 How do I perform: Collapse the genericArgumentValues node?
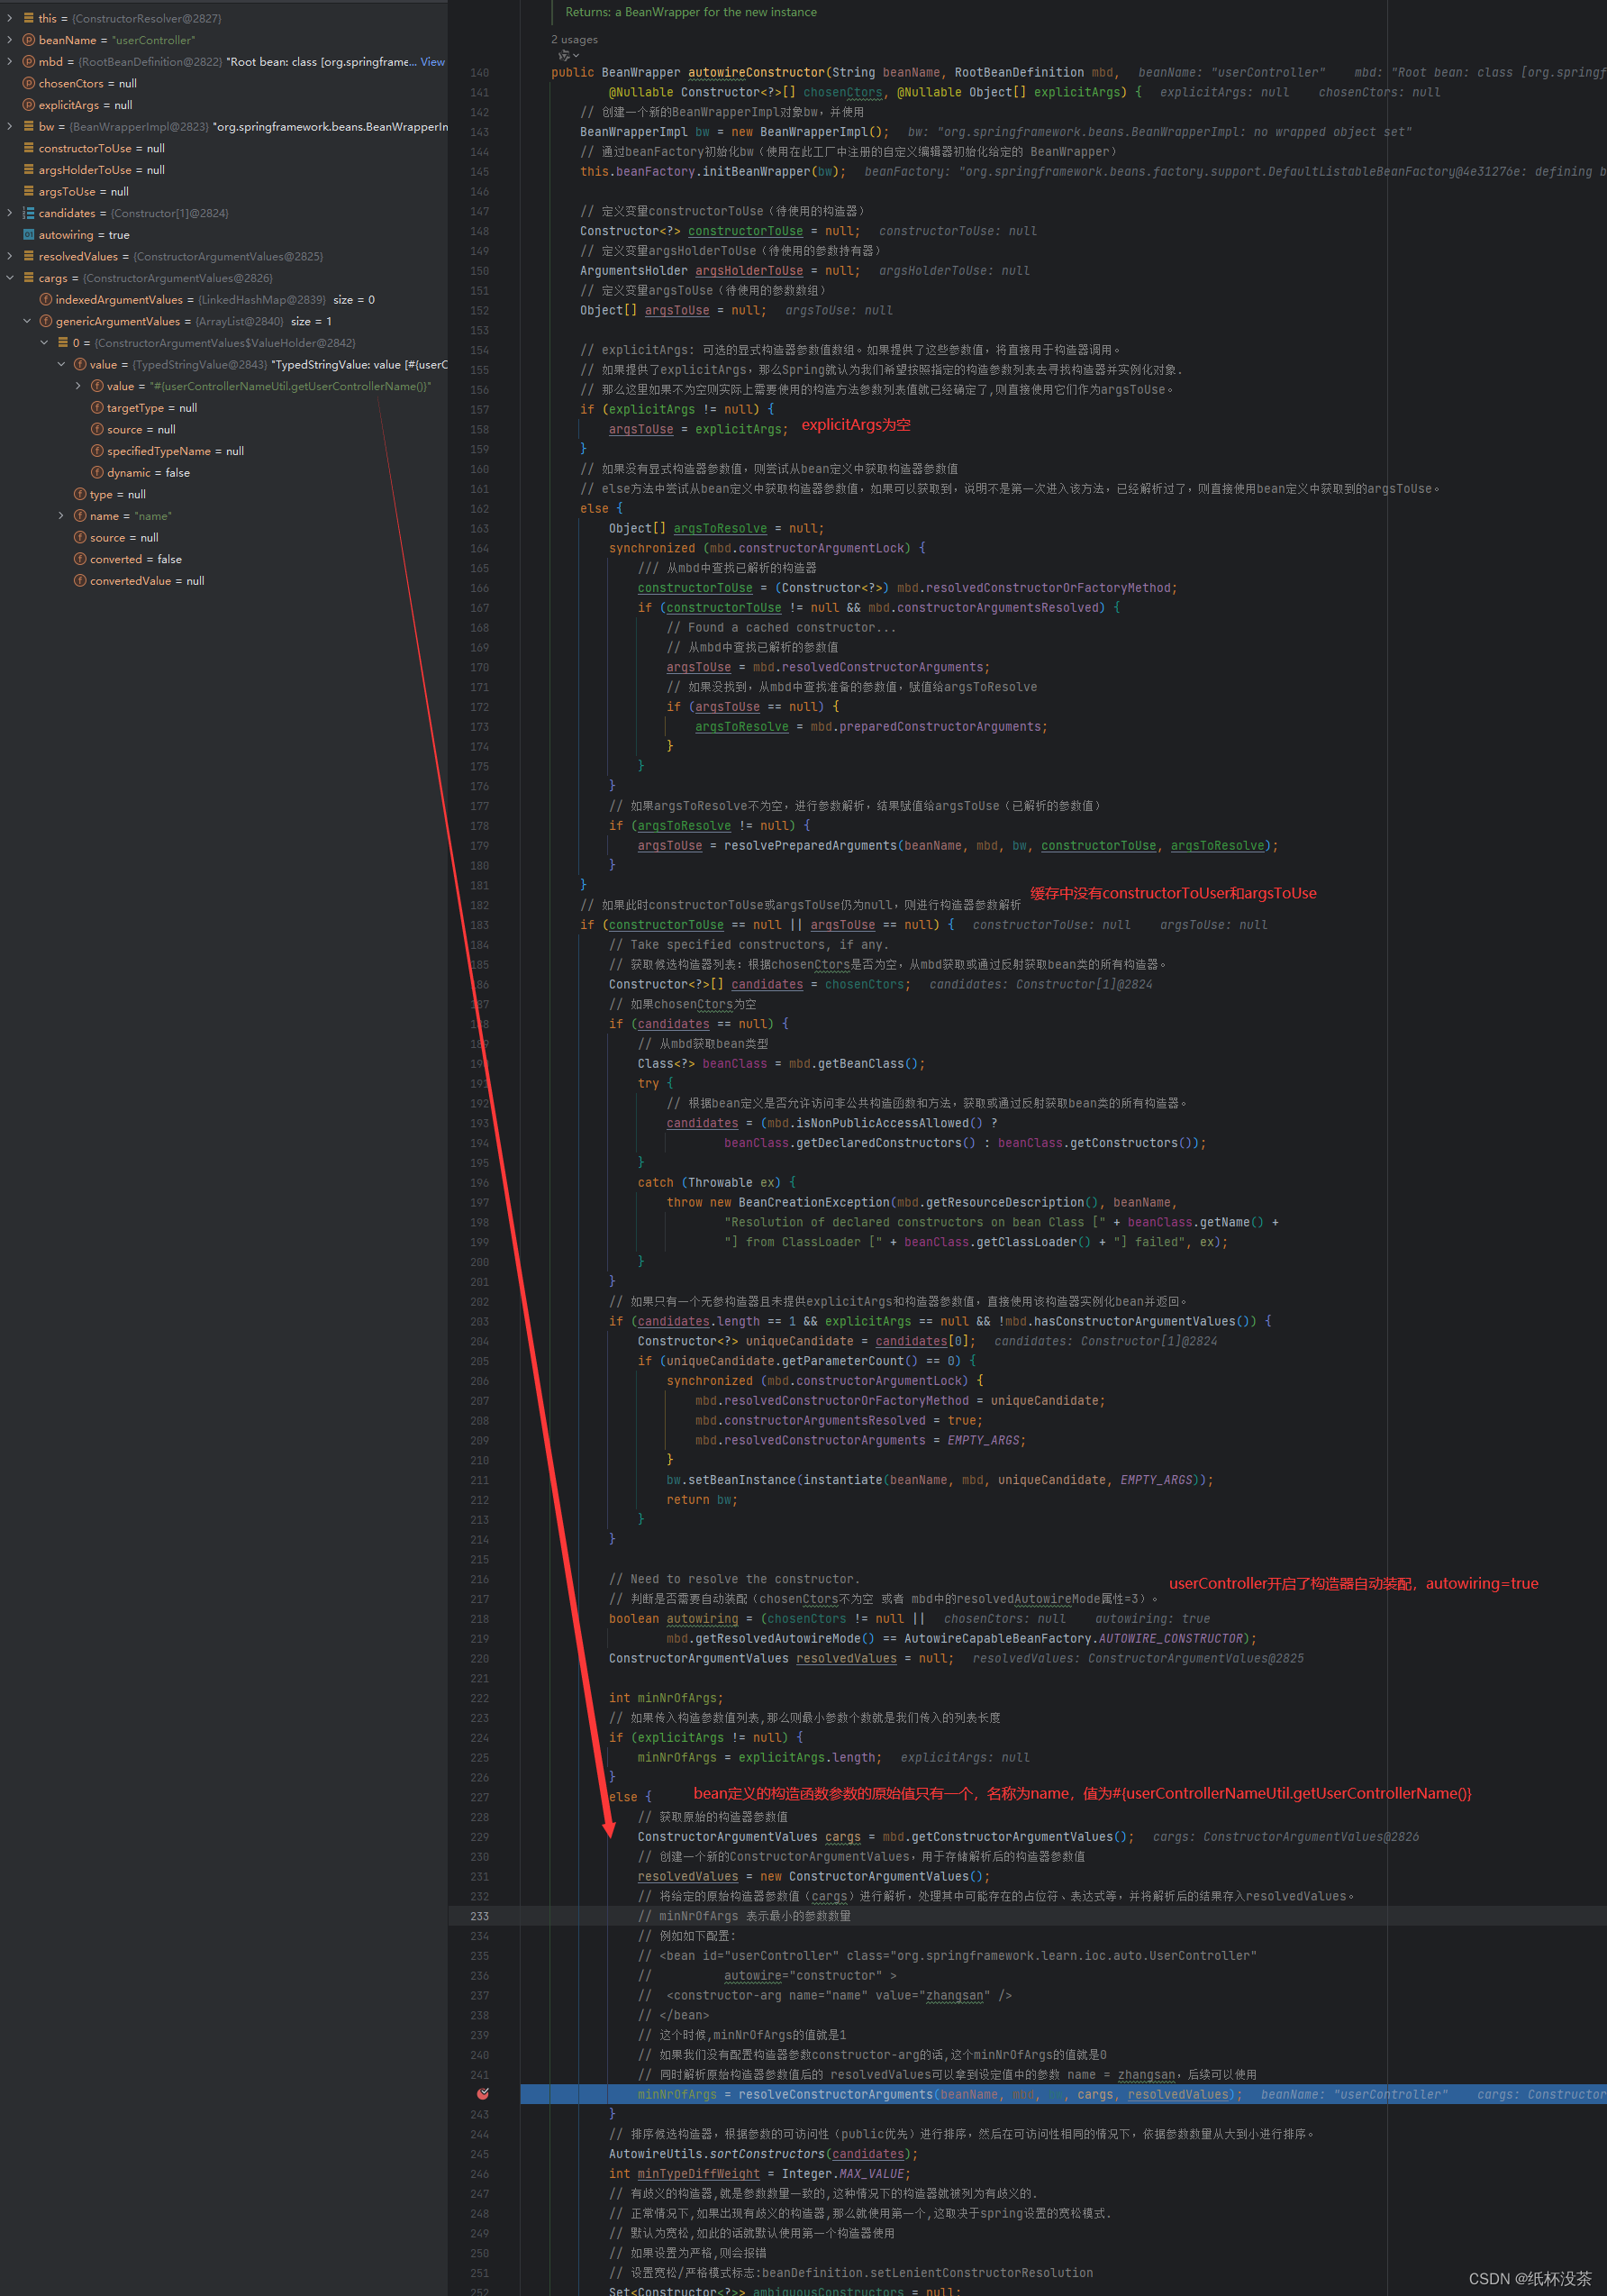pyautogui.click(x=27, y=321)
